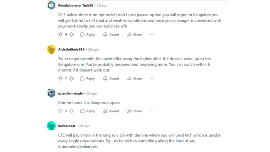Reply to AideUnlikely912's comment
270x152 pixels.
pos(88,78)
